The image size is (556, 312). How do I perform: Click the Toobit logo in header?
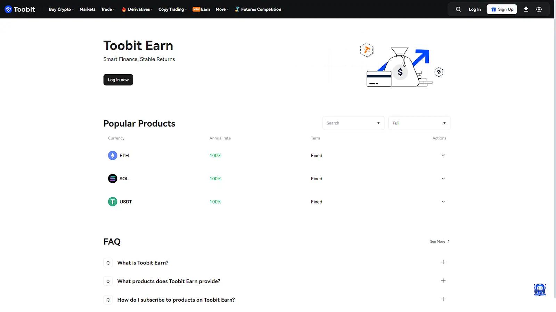tap(20, 9)
